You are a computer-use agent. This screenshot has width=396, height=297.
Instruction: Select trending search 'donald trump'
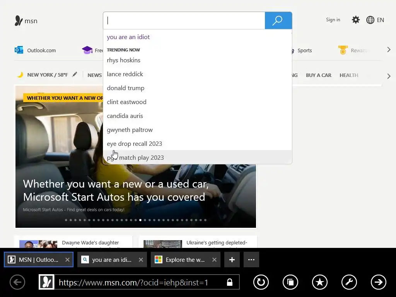(x=198, y=88)
